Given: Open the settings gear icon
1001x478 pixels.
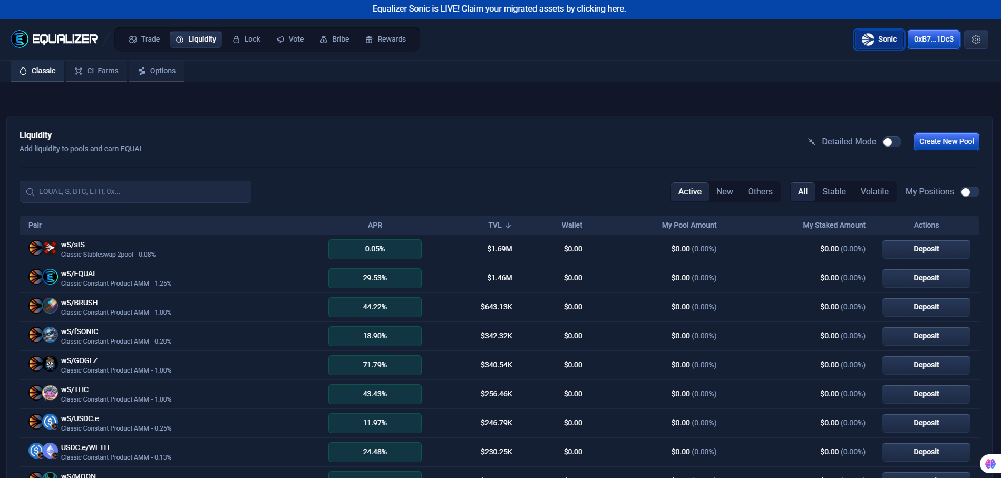Looking at the screenshot, I should [x=976, y=40].
